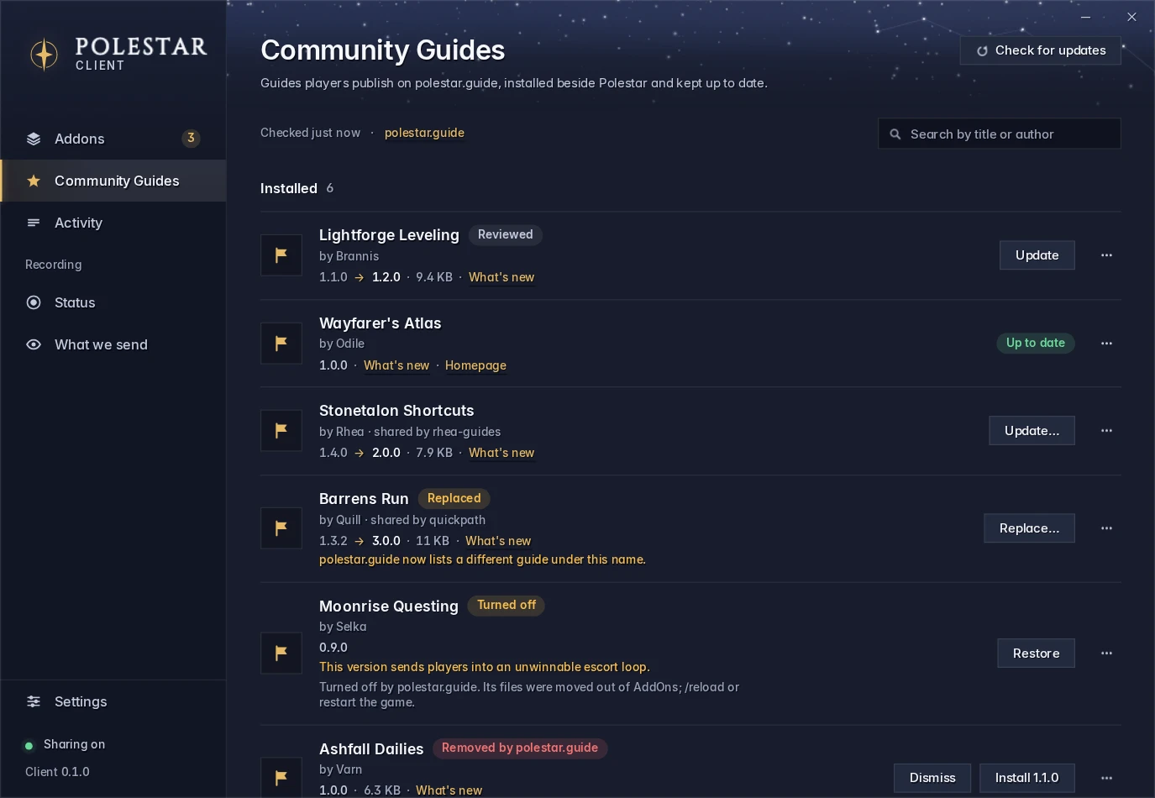
Task: Click the Stonetalon Shortcuts flag icon
Action: click(281, 431)
